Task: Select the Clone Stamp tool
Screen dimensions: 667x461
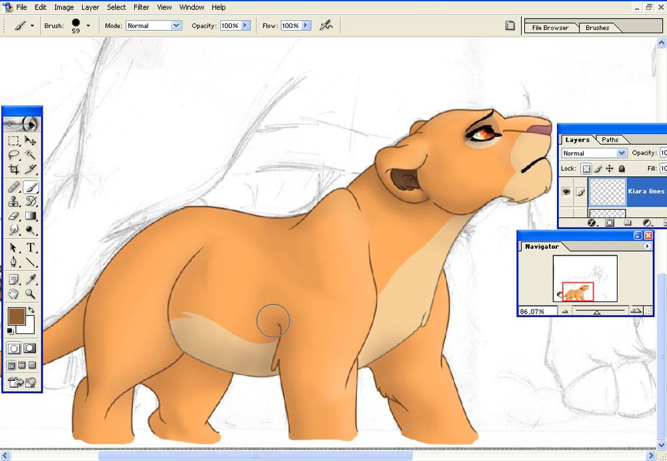Action: 13,201
